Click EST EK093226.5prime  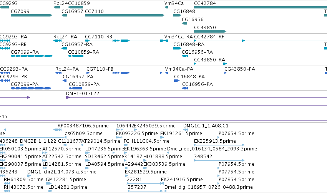pyautogui.click(x=137, y=134)
